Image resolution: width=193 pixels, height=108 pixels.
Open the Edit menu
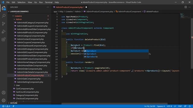pos(13,2)
